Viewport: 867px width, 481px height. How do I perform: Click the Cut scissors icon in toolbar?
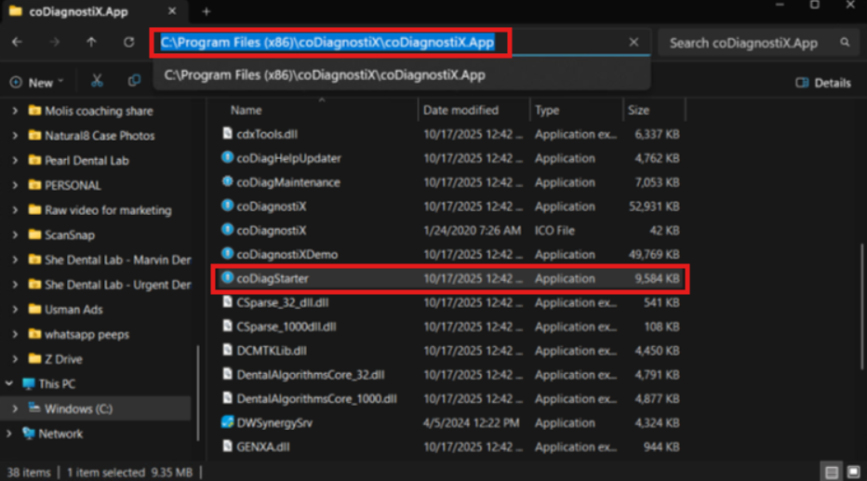tap(98, 82)
